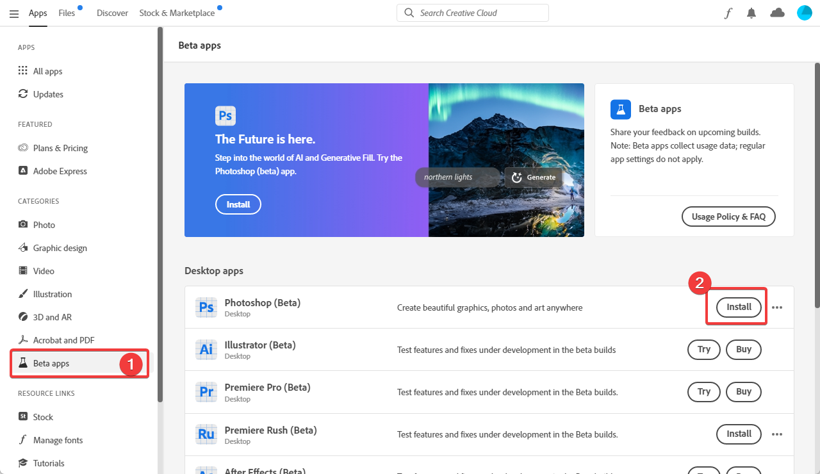Click the Updates refresh icon

pyautogui.click(x=23, y=94)
